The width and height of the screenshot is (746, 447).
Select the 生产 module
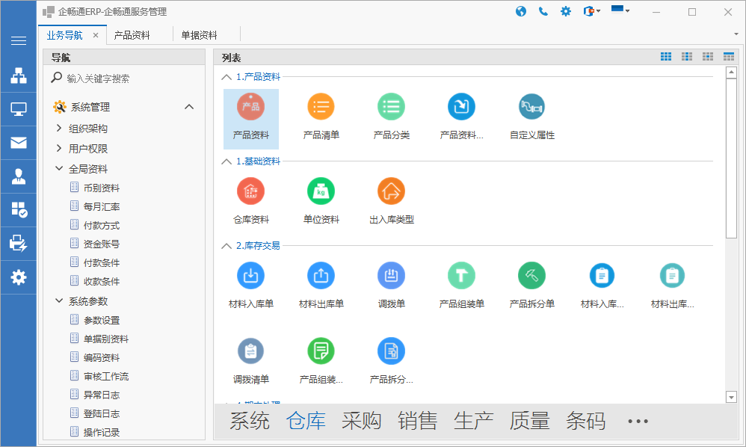click(x=473, y=421)
